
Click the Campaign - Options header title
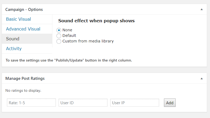pos(24,10)
